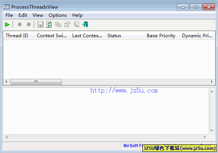Screen dimensions: 218x153
Task: Sort by Thread ID column header
Action: pyautogui.click(x=19, y=36)
